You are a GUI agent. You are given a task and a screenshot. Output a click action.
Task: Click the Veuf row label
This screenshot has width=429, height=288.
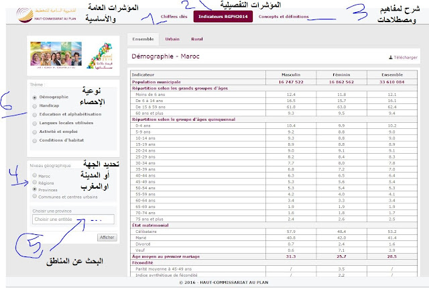click(x=140, y=250)
